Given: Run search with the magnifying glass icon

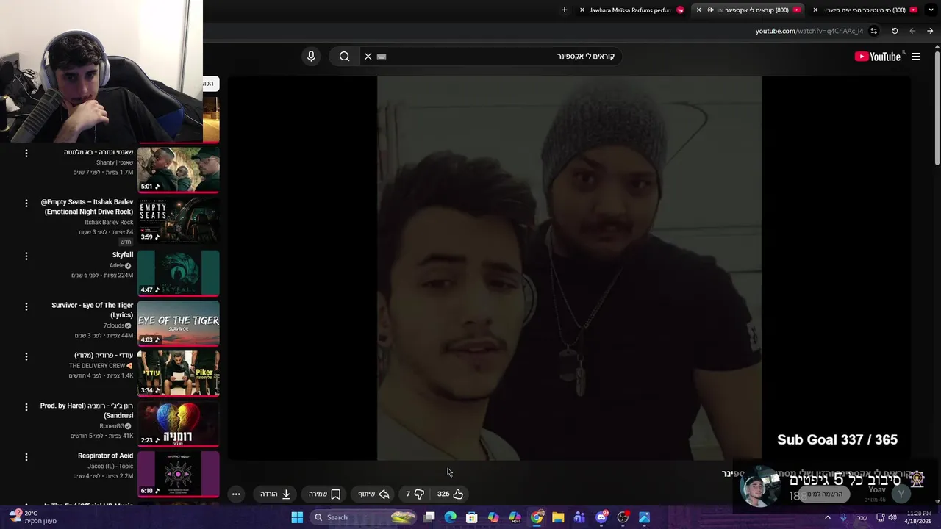Looking at the screenshot, I should pos(344,57).
